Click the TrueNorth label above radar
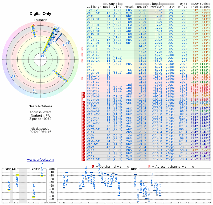 click(x=40, y=20)
